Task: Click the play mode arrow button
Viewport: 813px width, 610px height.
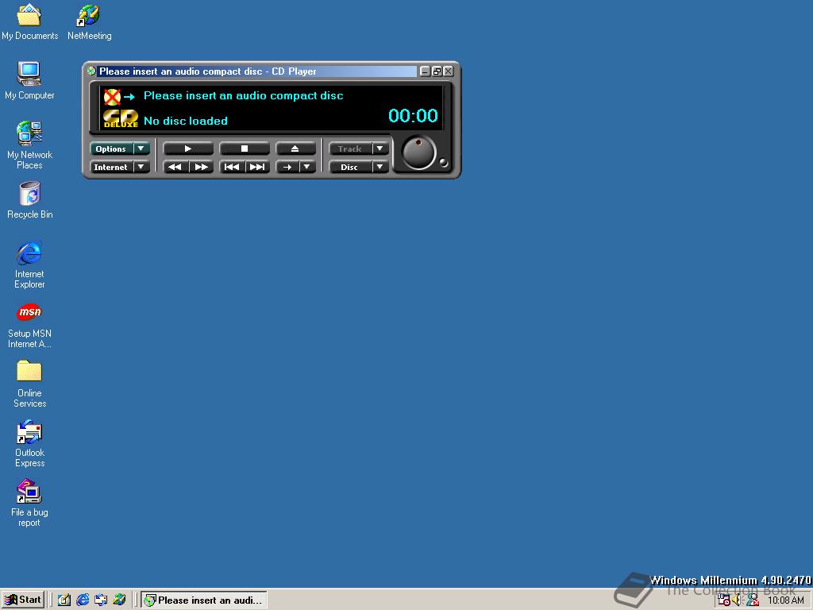Action: pyautogui.click(x=287, y=167)
